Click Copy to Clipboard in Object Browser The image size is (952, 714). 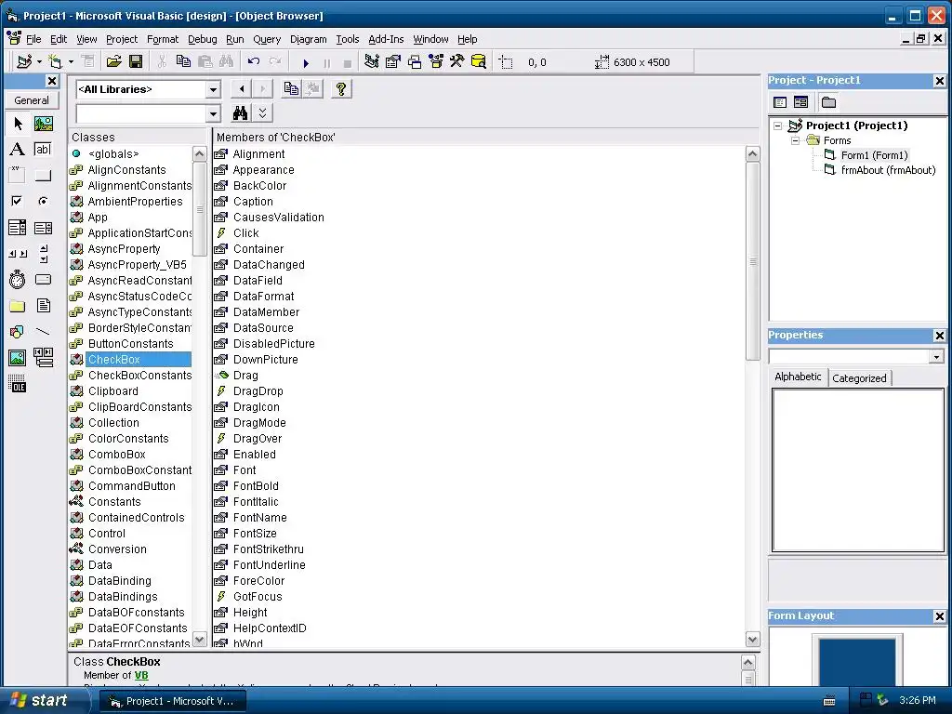tap(291, 89)
